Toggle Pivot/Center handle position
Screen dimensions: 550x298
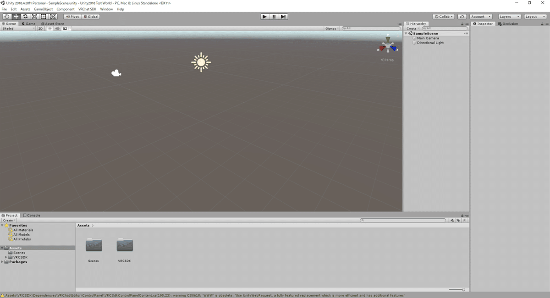[x=72, y=17]
